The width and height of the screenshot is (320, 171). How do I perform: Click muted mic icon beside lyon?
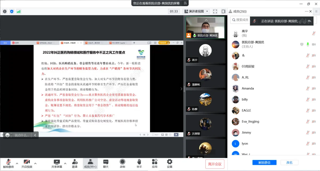point(308,143)
